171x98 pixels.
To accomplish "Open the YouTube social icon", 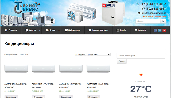I will click(164, 30).
